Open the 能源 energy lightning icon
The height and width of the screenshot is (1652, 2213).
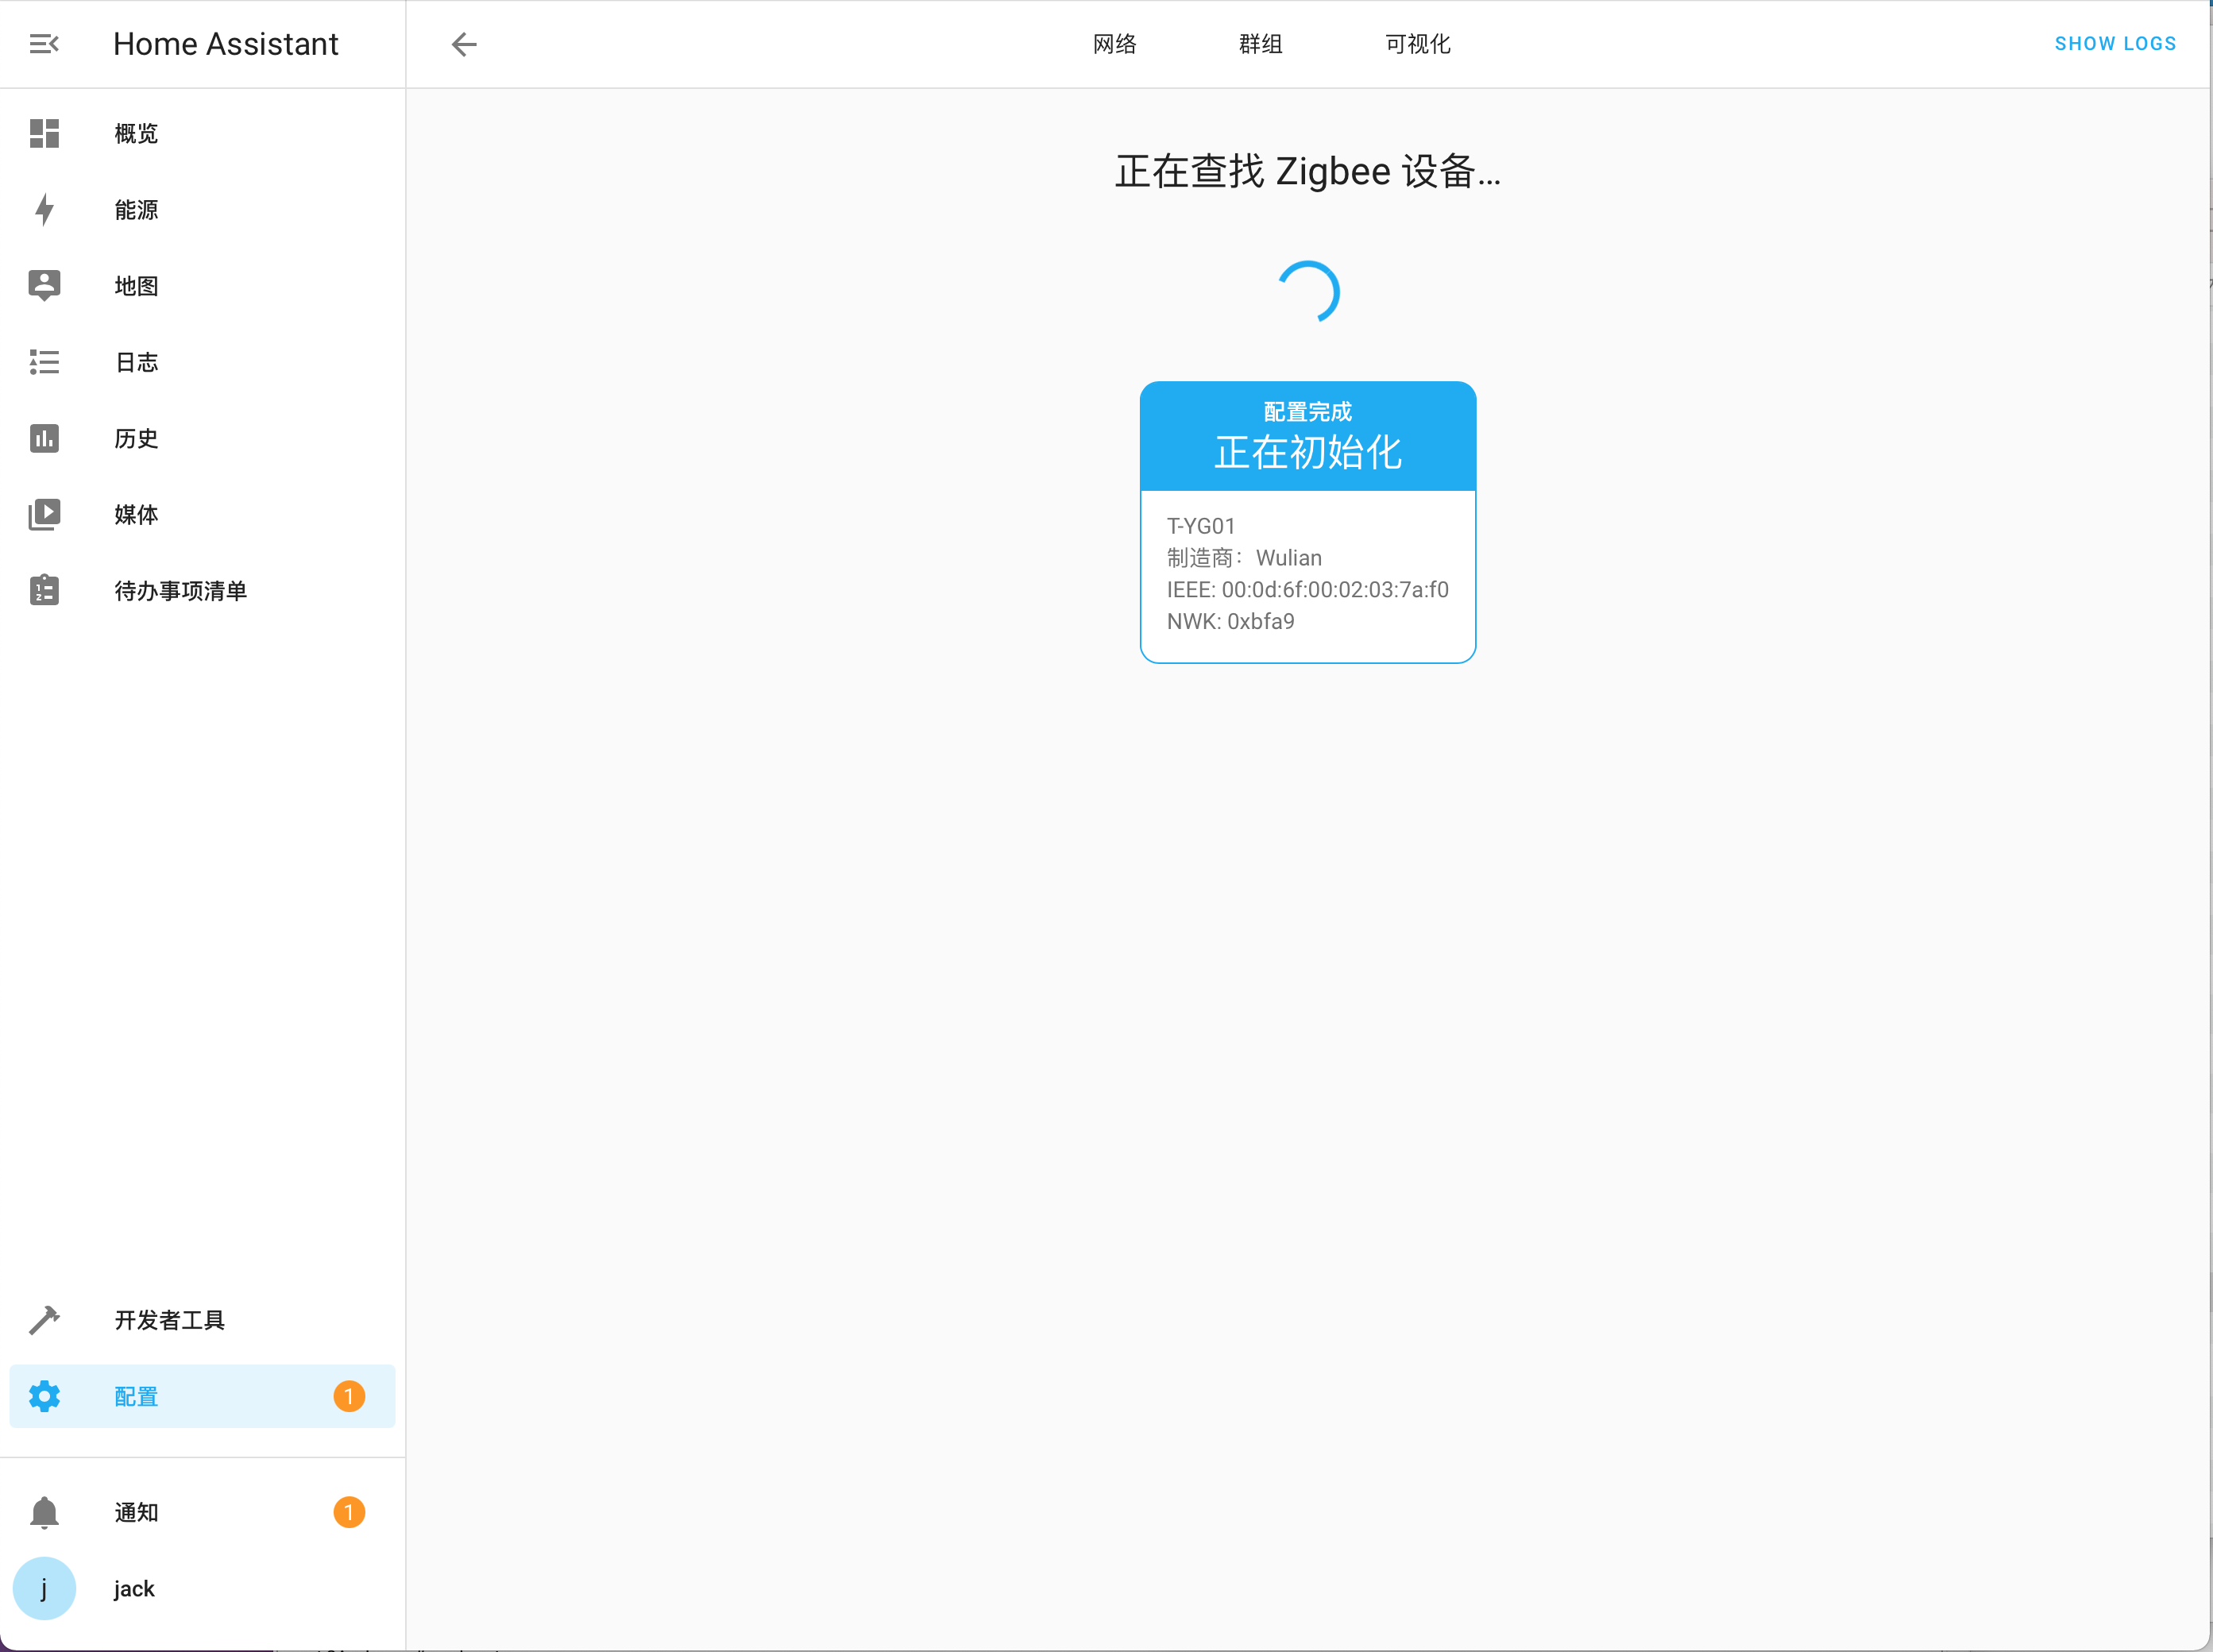(44, 210)
